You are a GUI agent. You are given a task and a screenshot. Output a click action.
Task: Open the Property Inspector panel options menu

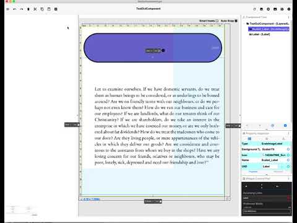(288, 133)
